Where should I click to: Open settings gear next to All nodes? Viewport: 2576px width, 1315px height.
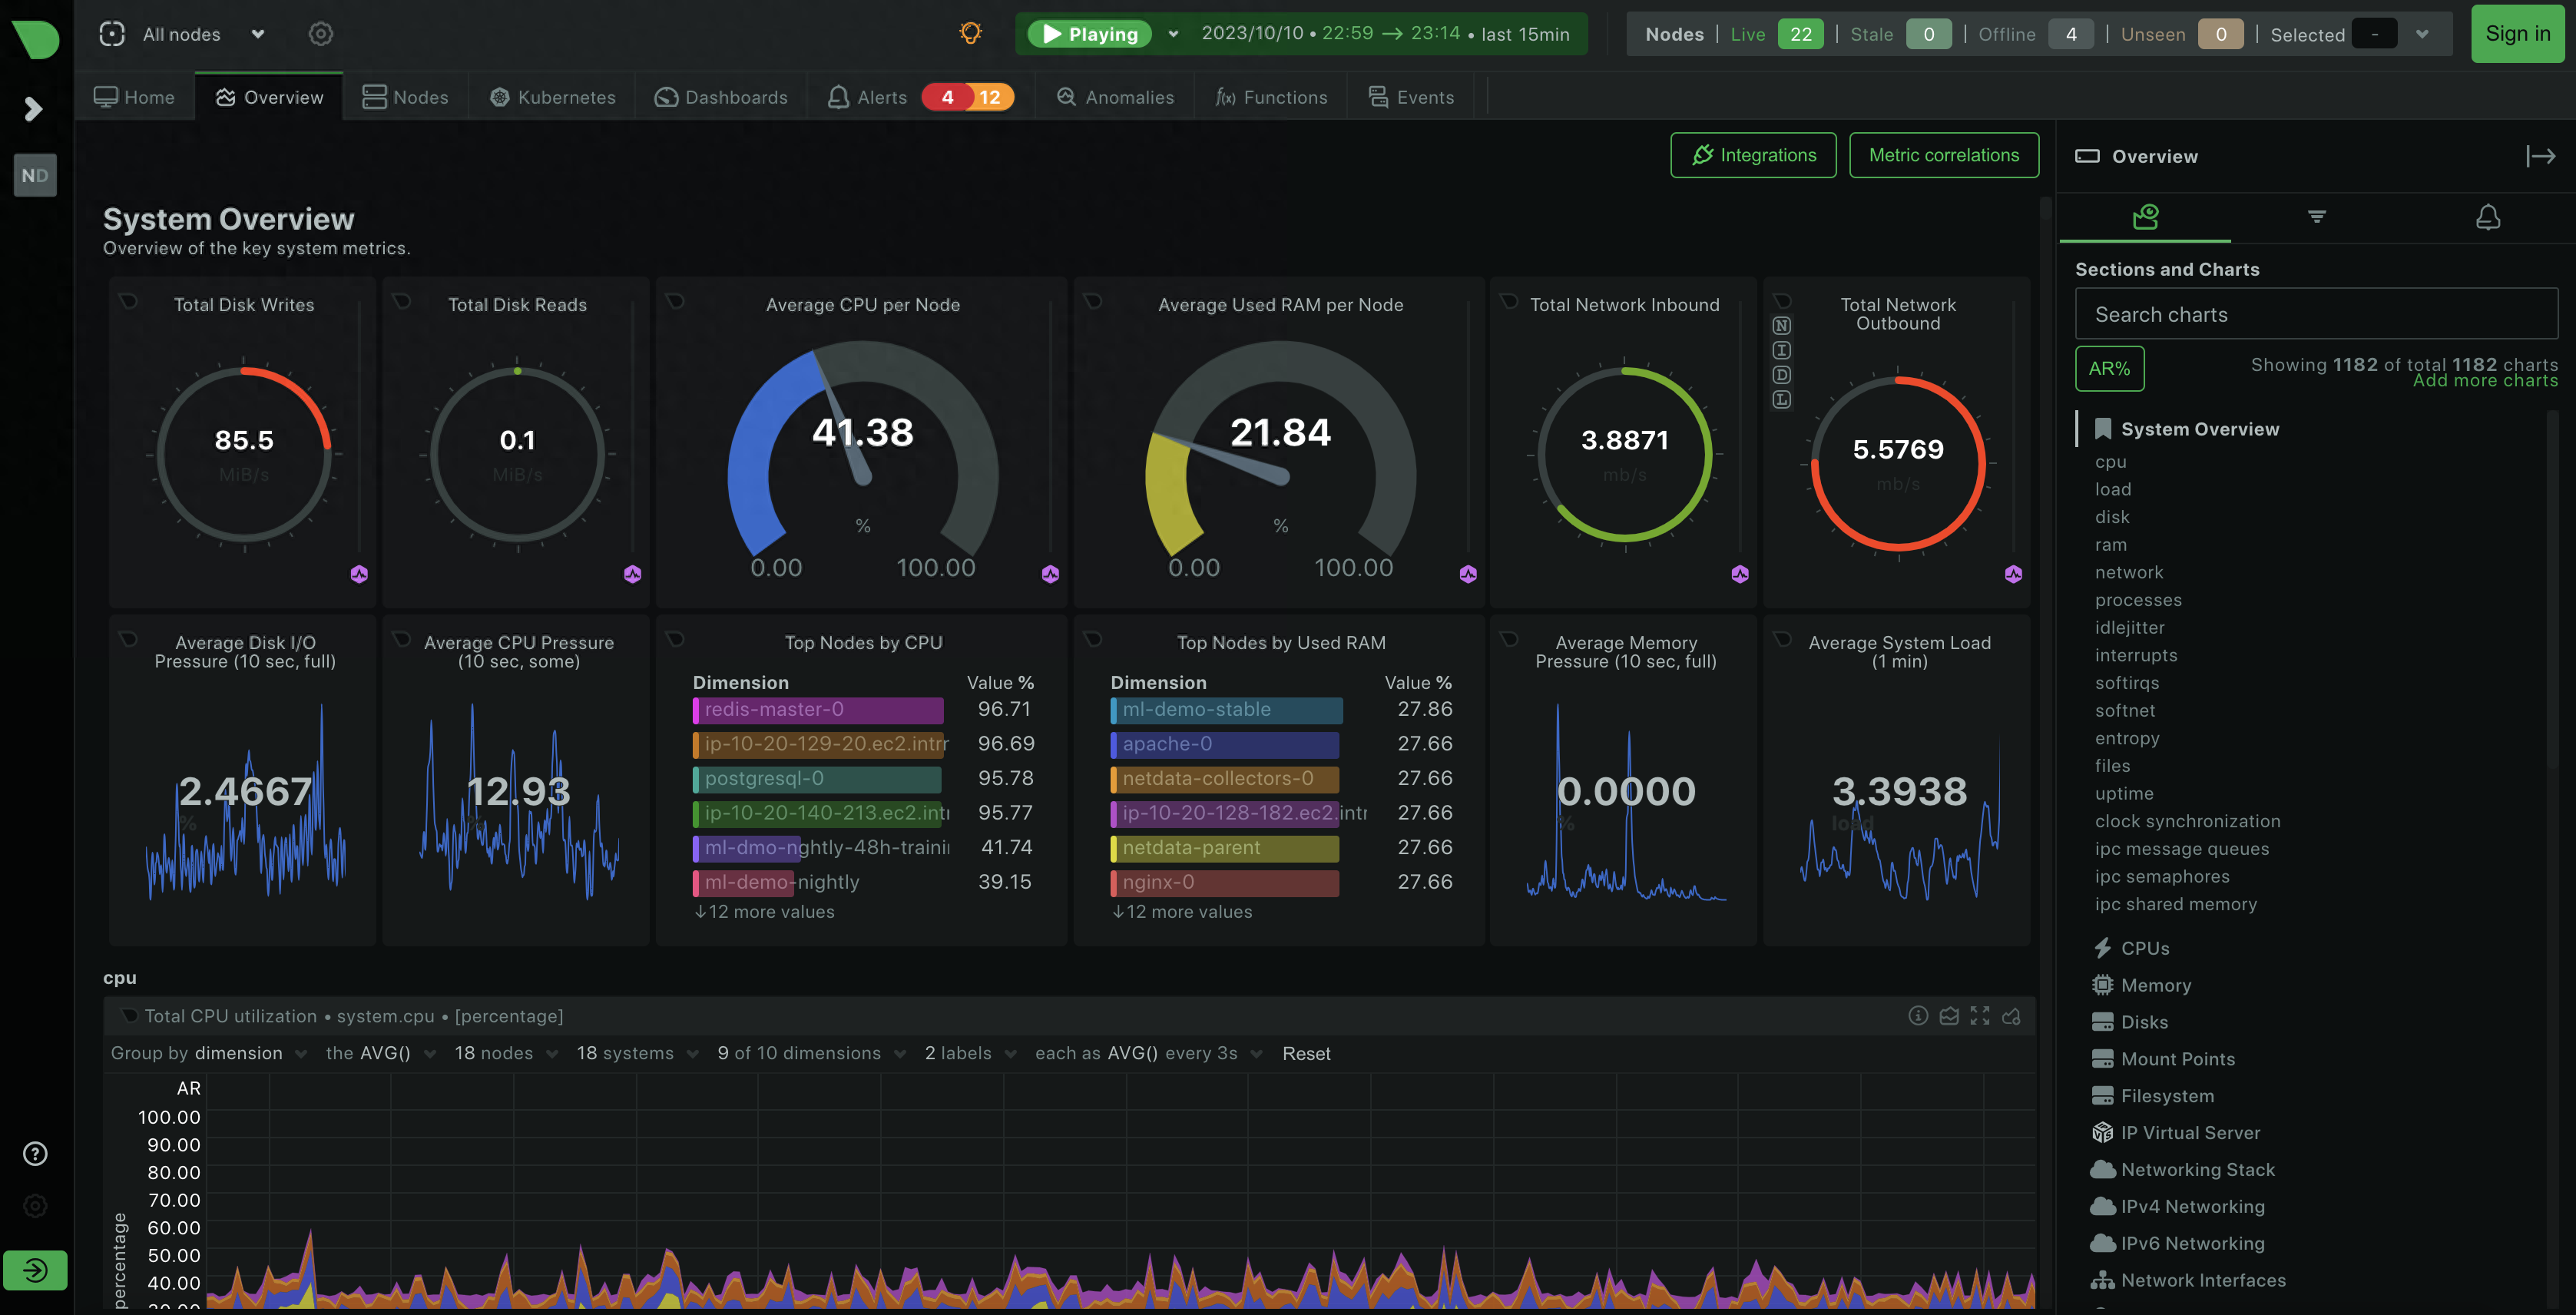click(x=320, y=34)
